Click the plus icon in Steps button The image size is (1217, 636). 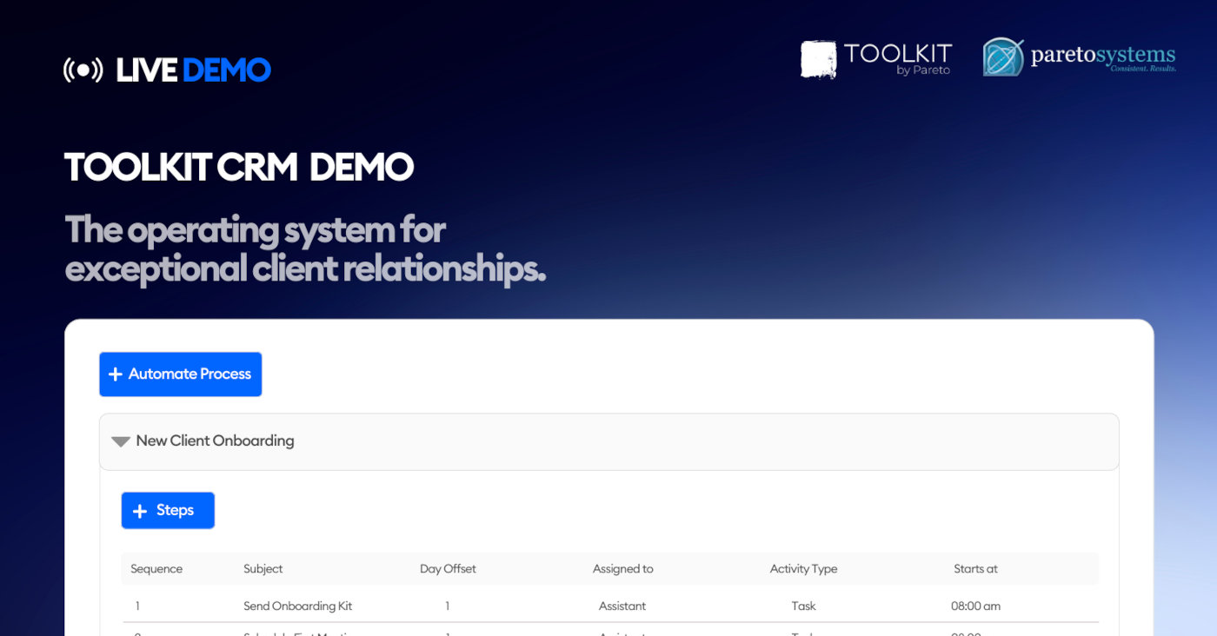pos(139,512)
